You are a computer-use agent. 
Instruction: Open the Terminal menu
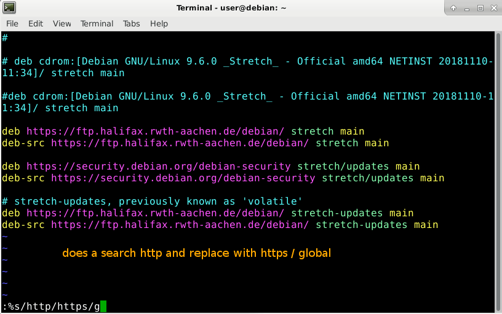point(97,24)
